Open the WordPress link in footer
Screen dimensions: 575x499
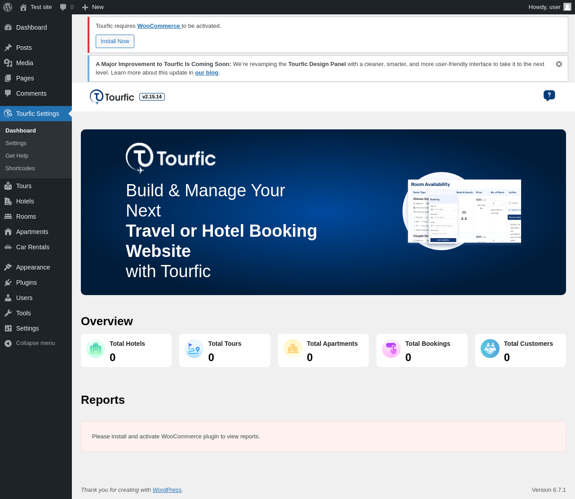(x=167, y=490)
